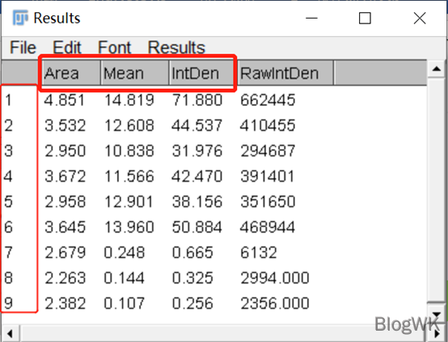
Task: Minimize the Results window
Action: click(x=311, y=19)
